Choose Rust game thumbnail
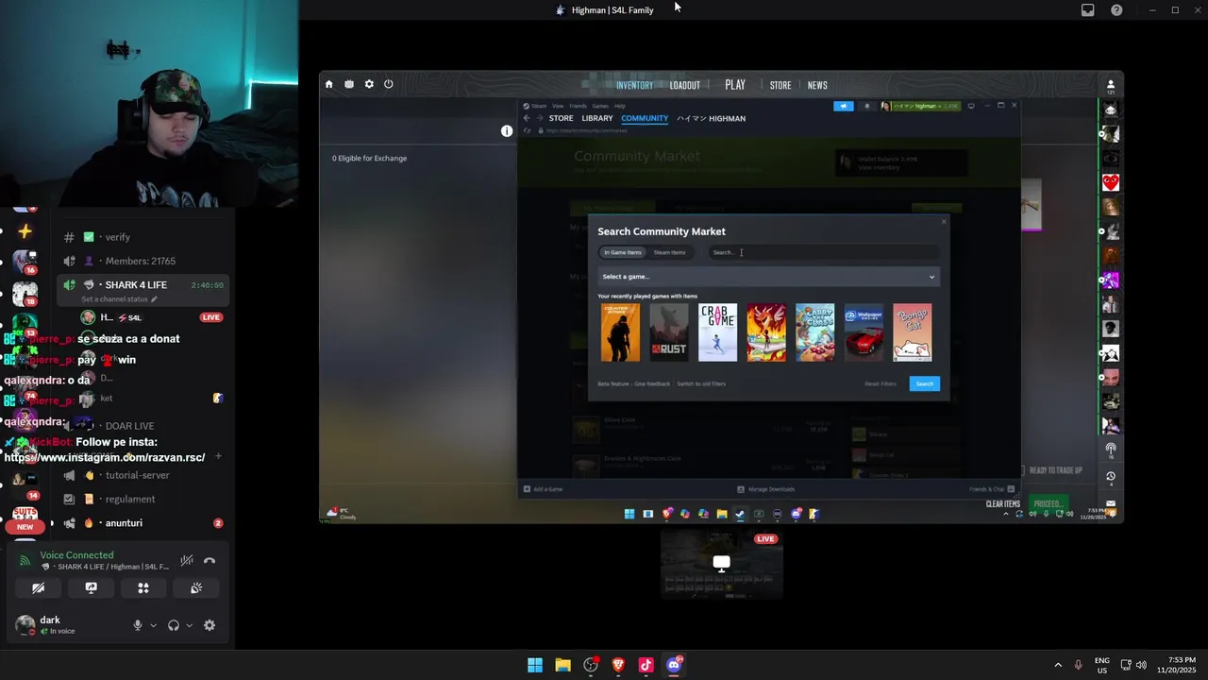 click(669, 332)
